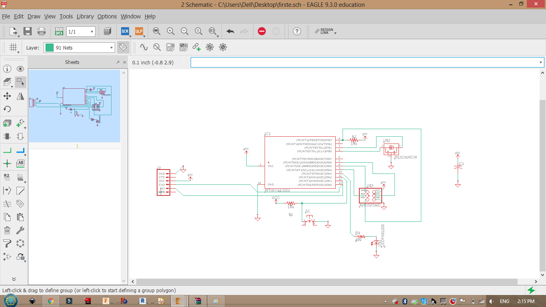Open the Tools menu

(x=66, y=16)
